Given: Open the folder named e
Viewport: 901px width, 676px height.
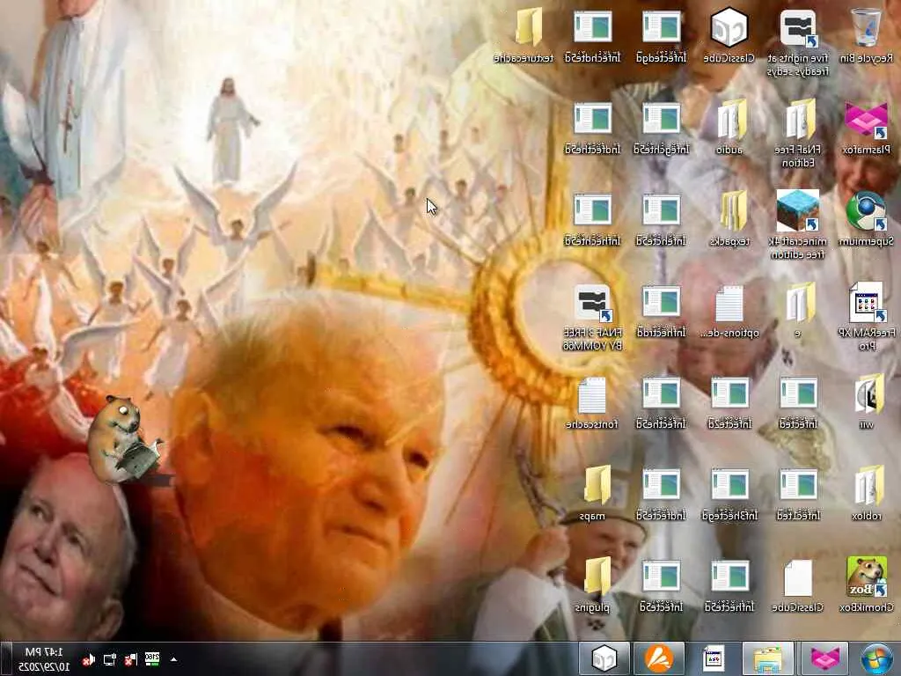Looking at the screenshot, I should pyautogui.click(x=798, y=311).
